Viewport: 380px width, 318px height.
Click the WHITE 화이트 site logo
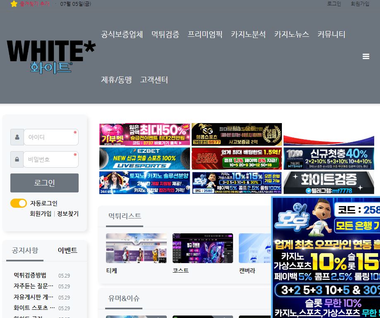coord(51,57)
